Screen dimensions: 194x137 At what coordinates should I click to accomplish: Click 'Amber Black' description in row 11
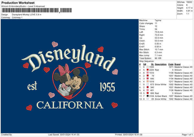[161, 96]
